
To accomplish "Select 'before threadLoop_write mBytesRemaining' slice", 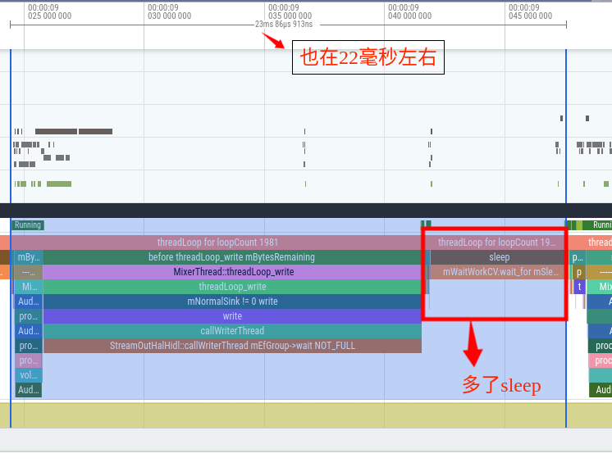I will tap(232, 257).
